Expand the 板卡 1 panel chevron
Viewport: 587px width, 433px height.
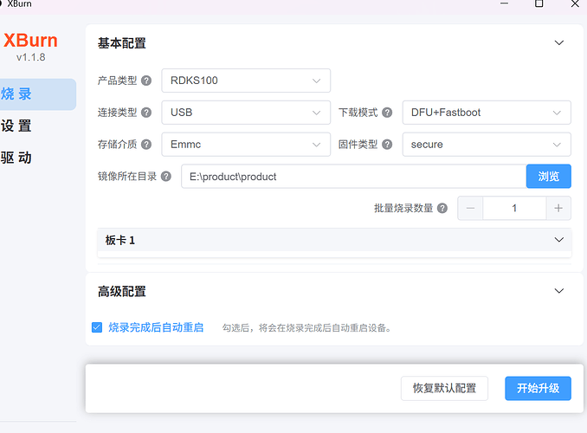tap(559, 240)
